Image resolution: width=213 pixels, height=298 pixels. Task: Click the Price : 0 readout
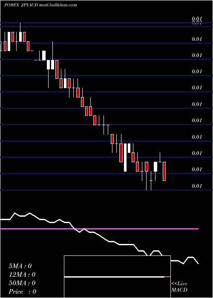pos(23,292)
